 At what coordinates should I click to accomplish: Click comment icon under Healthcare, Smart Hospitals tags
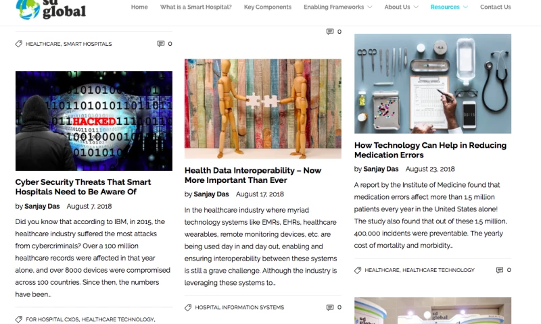coord(161,44)
